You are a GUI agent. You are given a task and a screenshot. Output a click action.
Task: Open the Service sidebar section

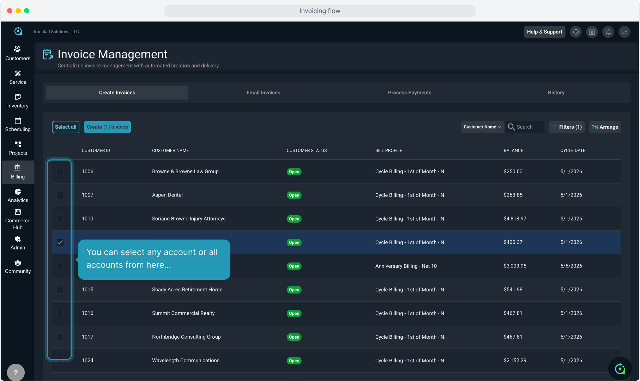(x=18, y=77)
